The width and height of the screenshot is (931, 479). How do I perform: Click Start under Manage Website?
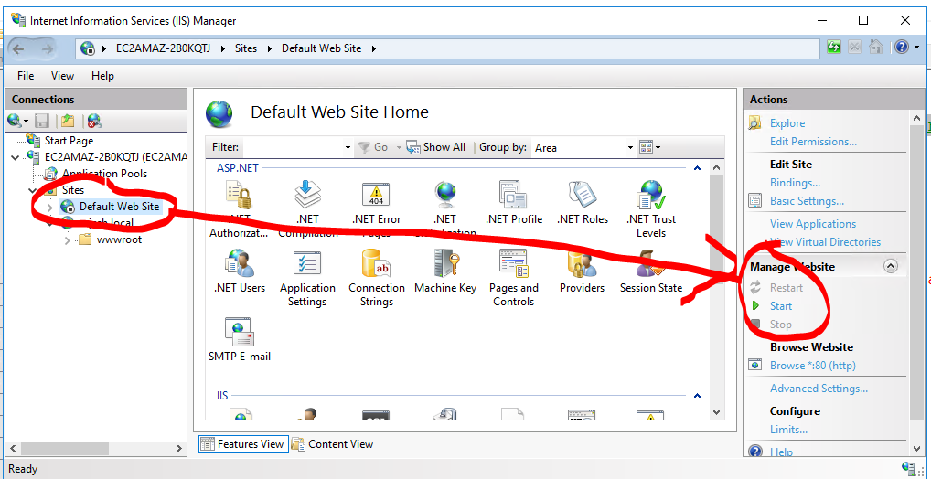[x=780, y=306]
